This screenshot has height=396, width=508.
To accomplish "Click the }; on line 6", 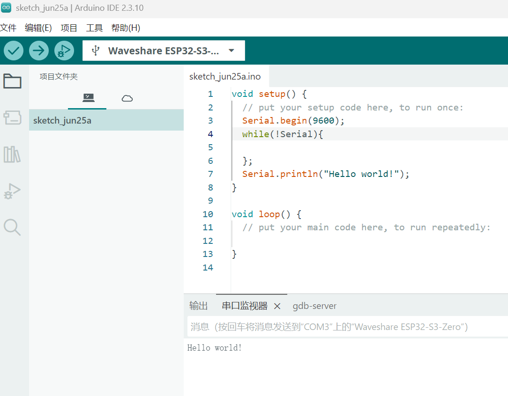I will [x=247, y=161].
